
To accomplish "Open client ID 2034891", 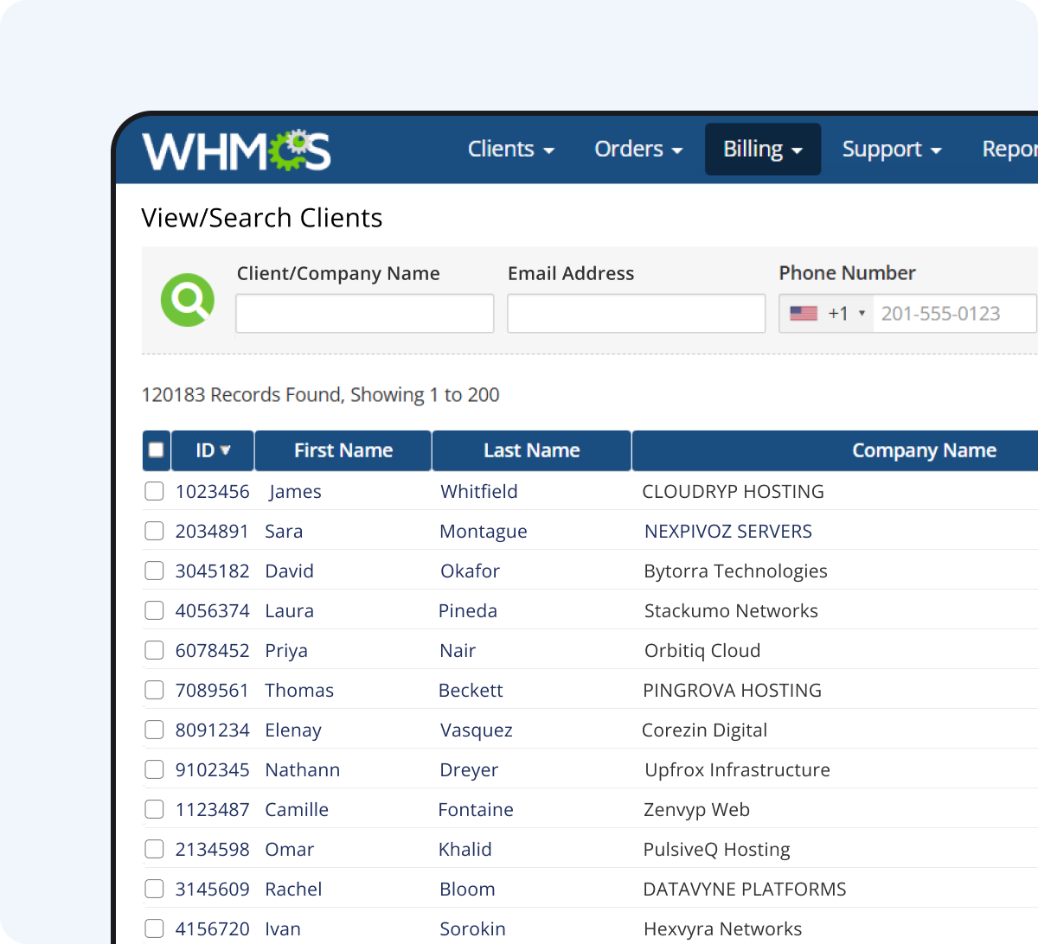I will click(212, 531).
